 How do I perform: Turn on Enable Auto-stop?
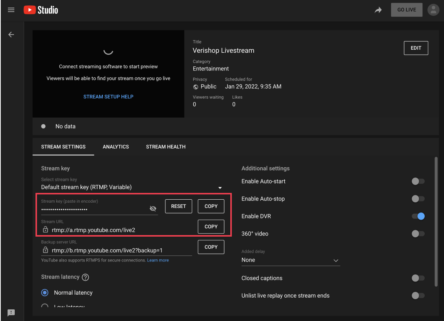[x=418, y=199]
